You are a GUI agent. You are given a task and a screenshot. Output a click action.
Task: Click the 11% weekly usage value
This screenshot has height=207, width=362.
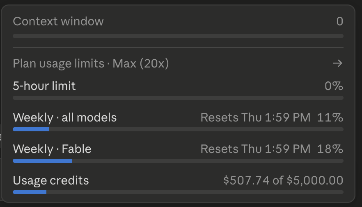pyautogui.click(x=330, y=117)
